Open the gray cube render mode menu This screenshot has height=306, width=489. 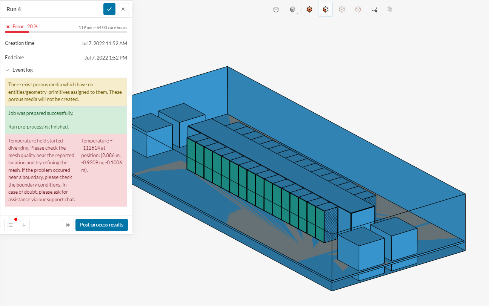pyautogui.click(x=293, y=9)
